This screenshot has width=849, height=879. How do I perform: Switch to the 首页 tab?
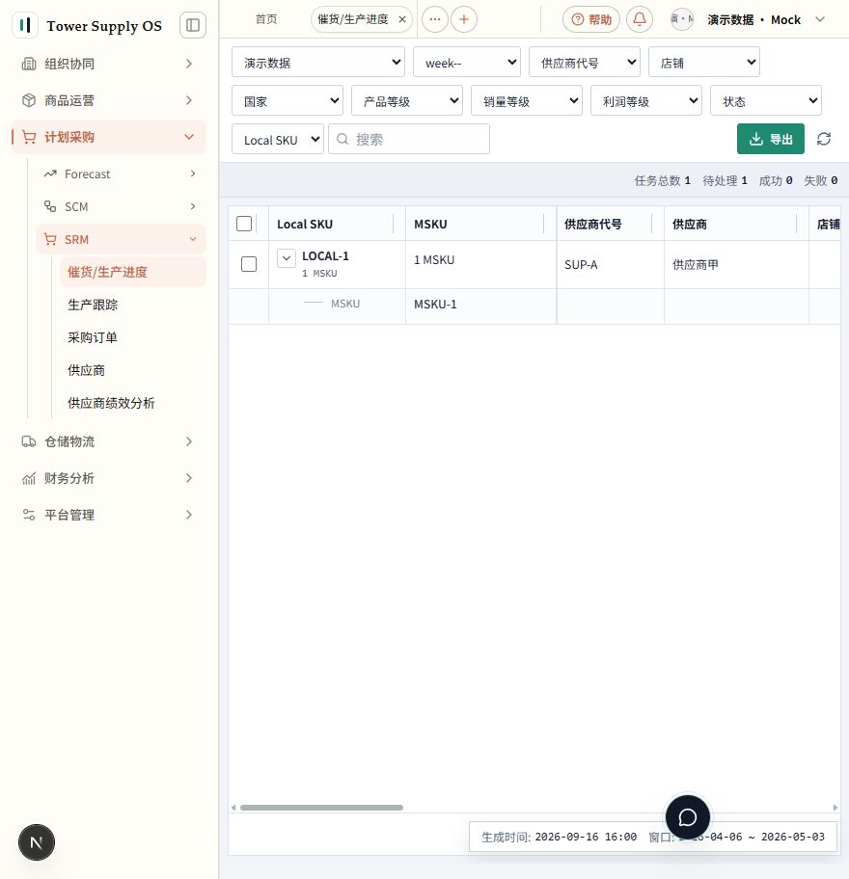[x=266, y=19]
